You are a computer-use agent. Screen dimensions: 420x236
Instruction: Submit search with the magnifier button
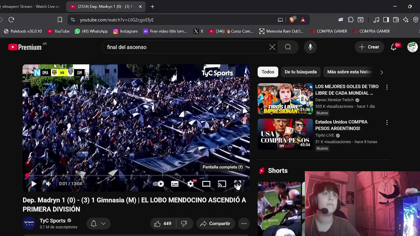pyautogui.click(x=288, y=47)
